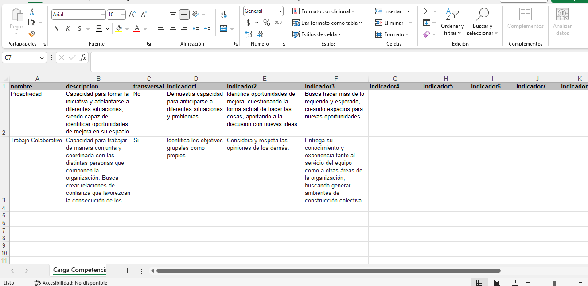
Task: Select the Format Painter brush icon
Action: [32, 34]
